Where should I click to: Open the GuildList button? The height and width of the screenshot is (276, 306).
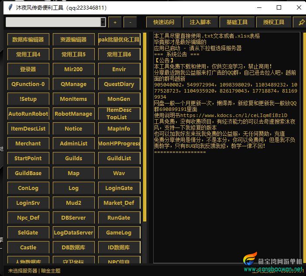click(x=119, y=158)
